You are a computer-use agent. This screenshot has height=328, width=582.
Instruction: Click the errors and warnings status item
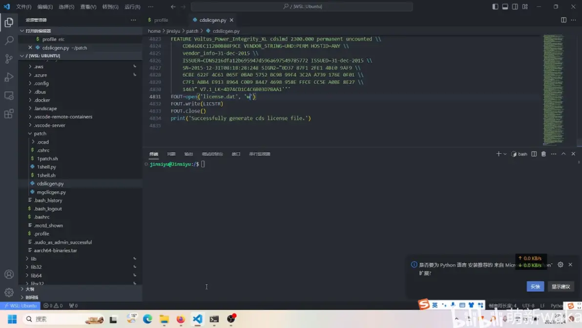tap(53, 306)
